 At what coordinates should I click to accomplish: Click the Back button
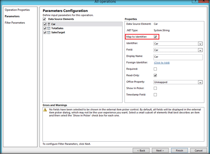coord(141,150)
